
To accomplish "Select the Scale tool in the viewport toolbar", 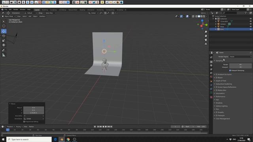I will 4,40.
